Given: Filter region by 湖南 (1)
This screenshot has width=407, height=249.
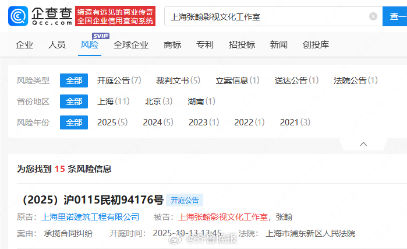Looking at the screenshot, I should click(201, 101).
